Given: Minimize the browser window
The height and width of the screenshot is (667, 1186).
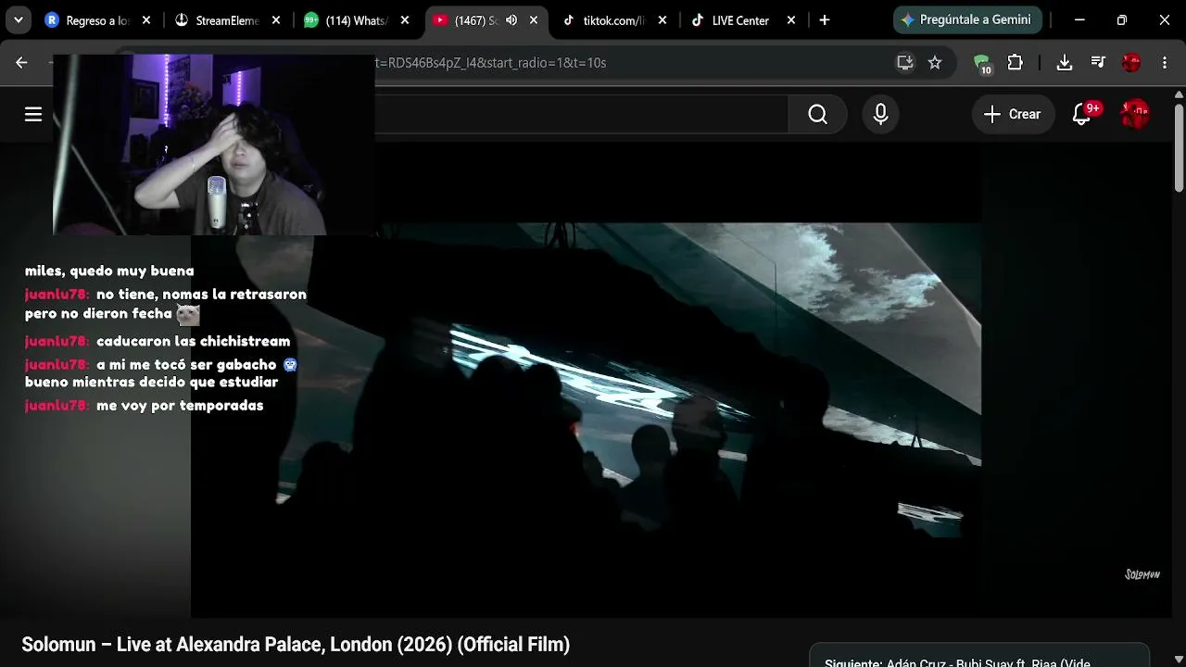Looking at the screenshot, I should tap(1079, 20).
